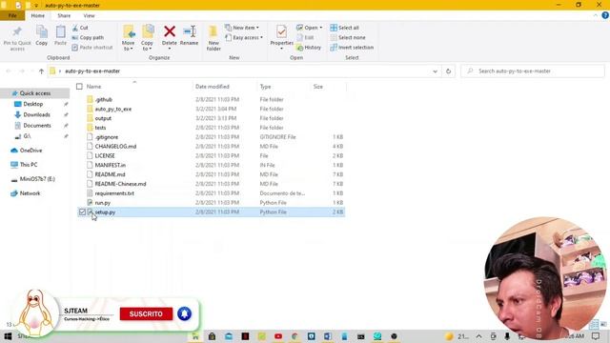Click the Paste ribbon icon
The image size is (610, 343).
click(x=60, y=35)
